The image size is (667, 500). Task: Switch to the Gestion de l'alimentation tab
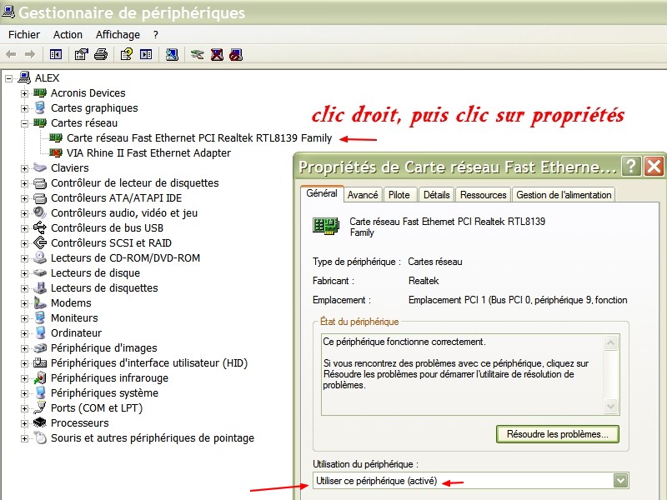tap(564, 195)
